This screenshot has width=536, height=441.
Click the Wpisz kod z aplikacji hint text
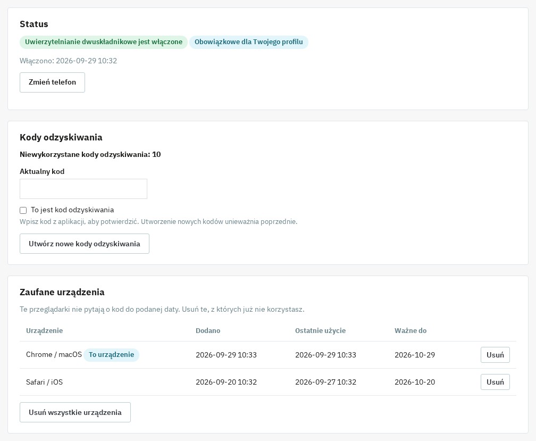158,221
